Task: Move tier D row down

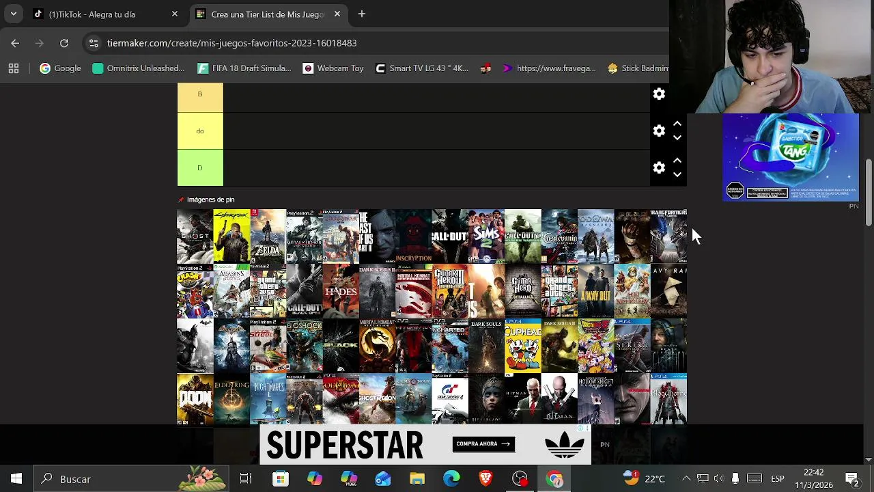Action: click(677, 174)
